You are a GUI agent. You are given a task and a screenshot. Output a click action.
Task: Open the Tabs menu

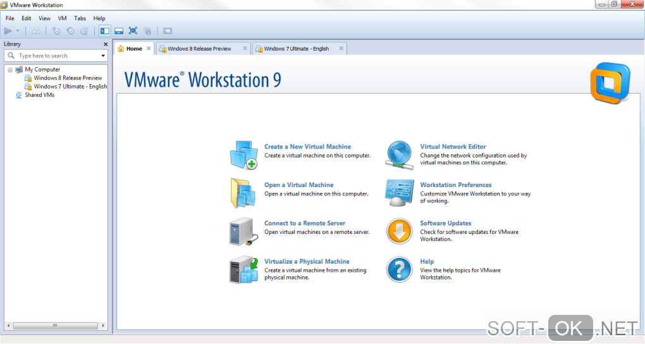coord(80,18)
